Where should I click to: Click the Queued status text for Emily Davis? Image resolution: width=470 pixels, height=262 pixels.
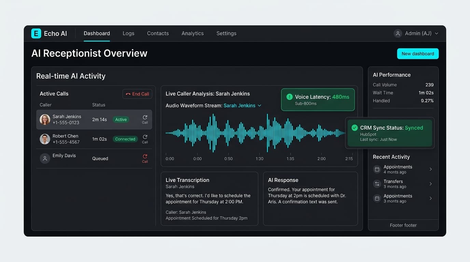100,158
